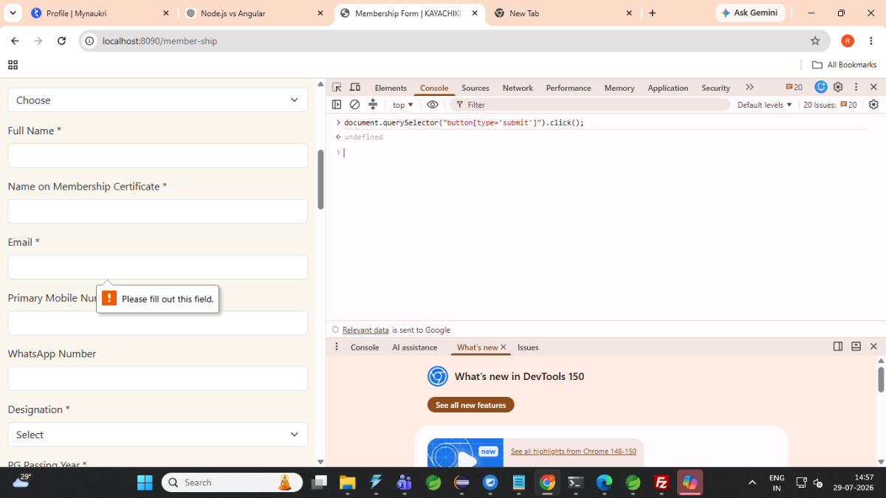
Task: Show the console sidebar
Action: coord(337,105)
